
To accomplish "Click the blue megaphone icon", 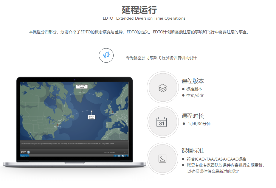I will click(106, 55).
